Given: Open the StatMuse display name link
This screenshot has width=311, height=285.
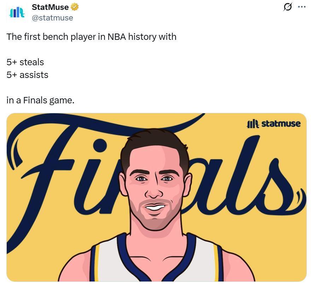Looking at the screenshot, I should (x=50, y=7).
